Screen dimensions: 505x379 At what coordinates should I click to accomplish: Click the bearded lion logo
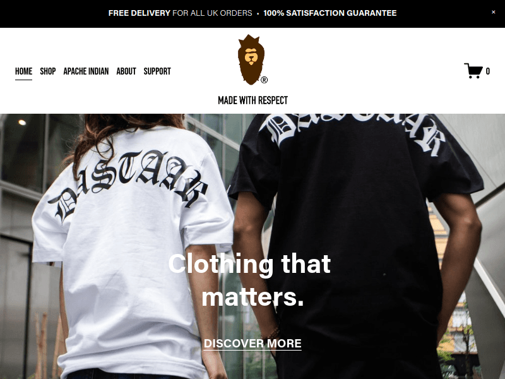point(251,59)
